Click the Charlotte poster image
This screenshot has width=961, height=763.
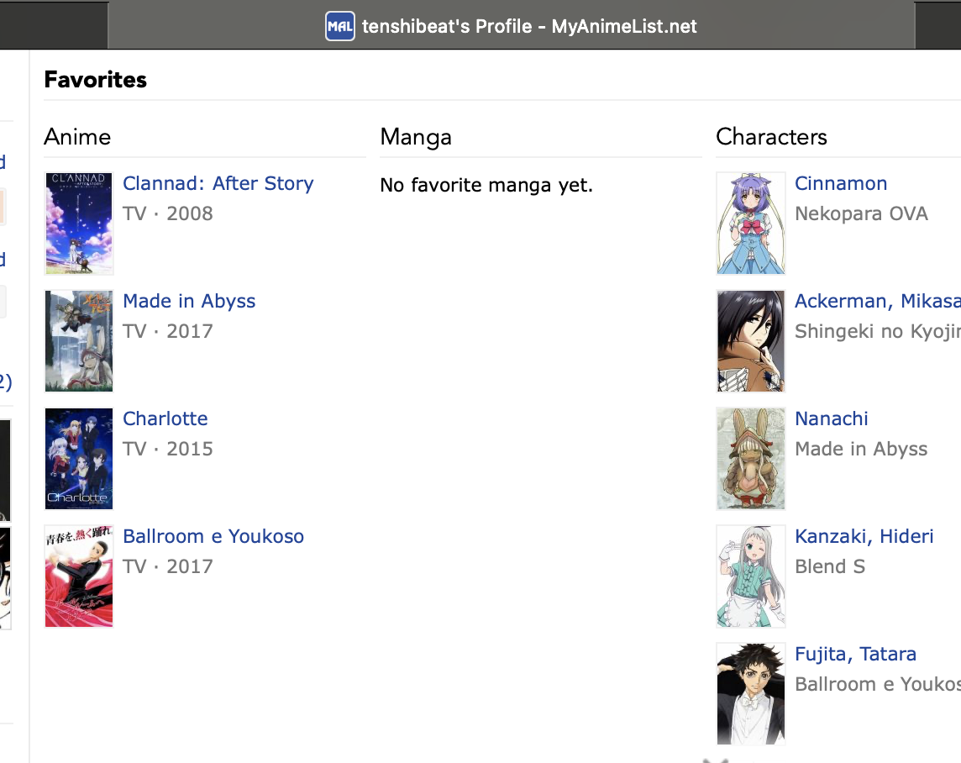pyautogui.click(x=79, y=459)
